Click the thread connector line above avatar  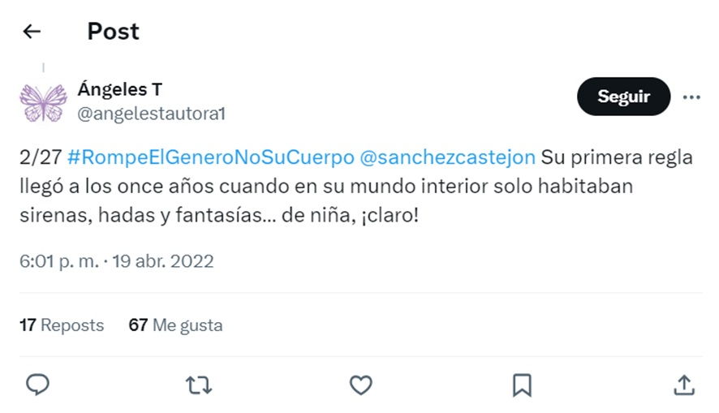coord(43,68)
